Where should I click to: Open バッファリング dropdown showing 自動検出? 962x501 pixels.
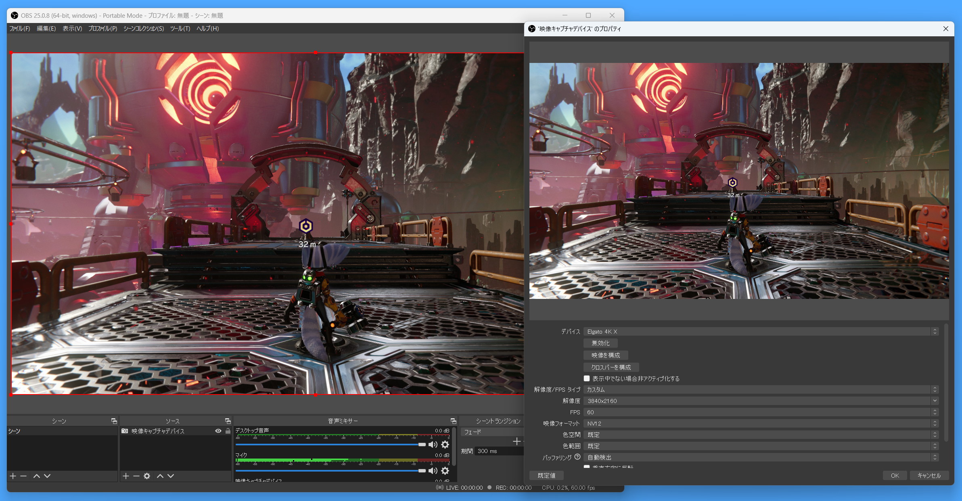pyautogui.click(x=761, y=457)
